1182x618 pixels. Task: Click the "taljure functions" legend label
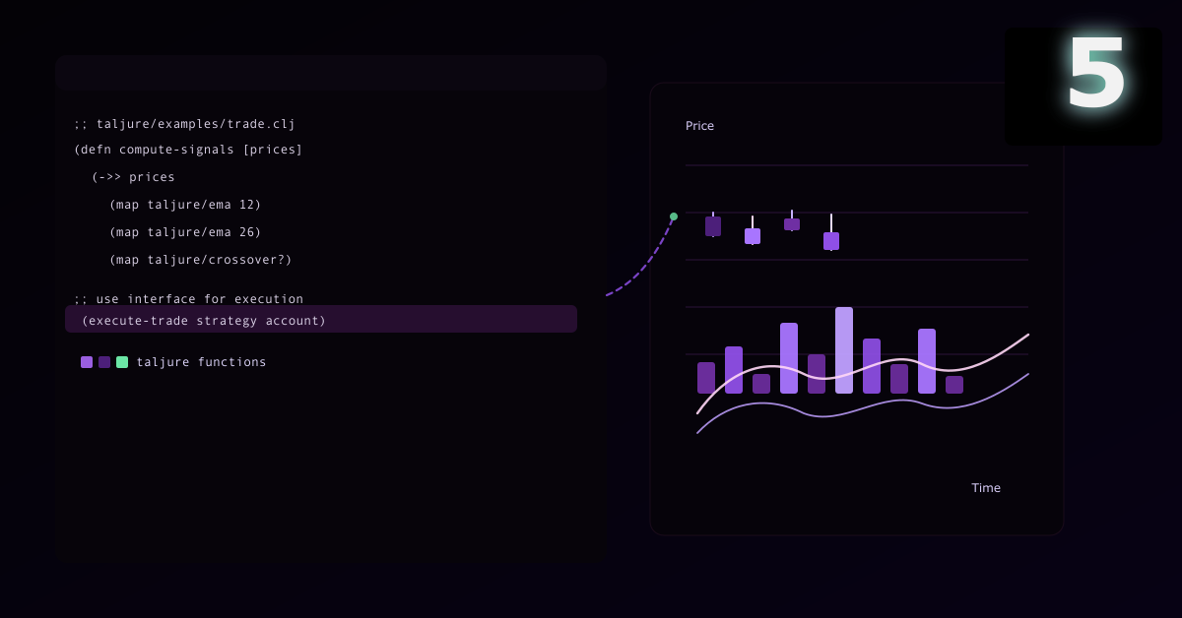(x=201, y=362)
